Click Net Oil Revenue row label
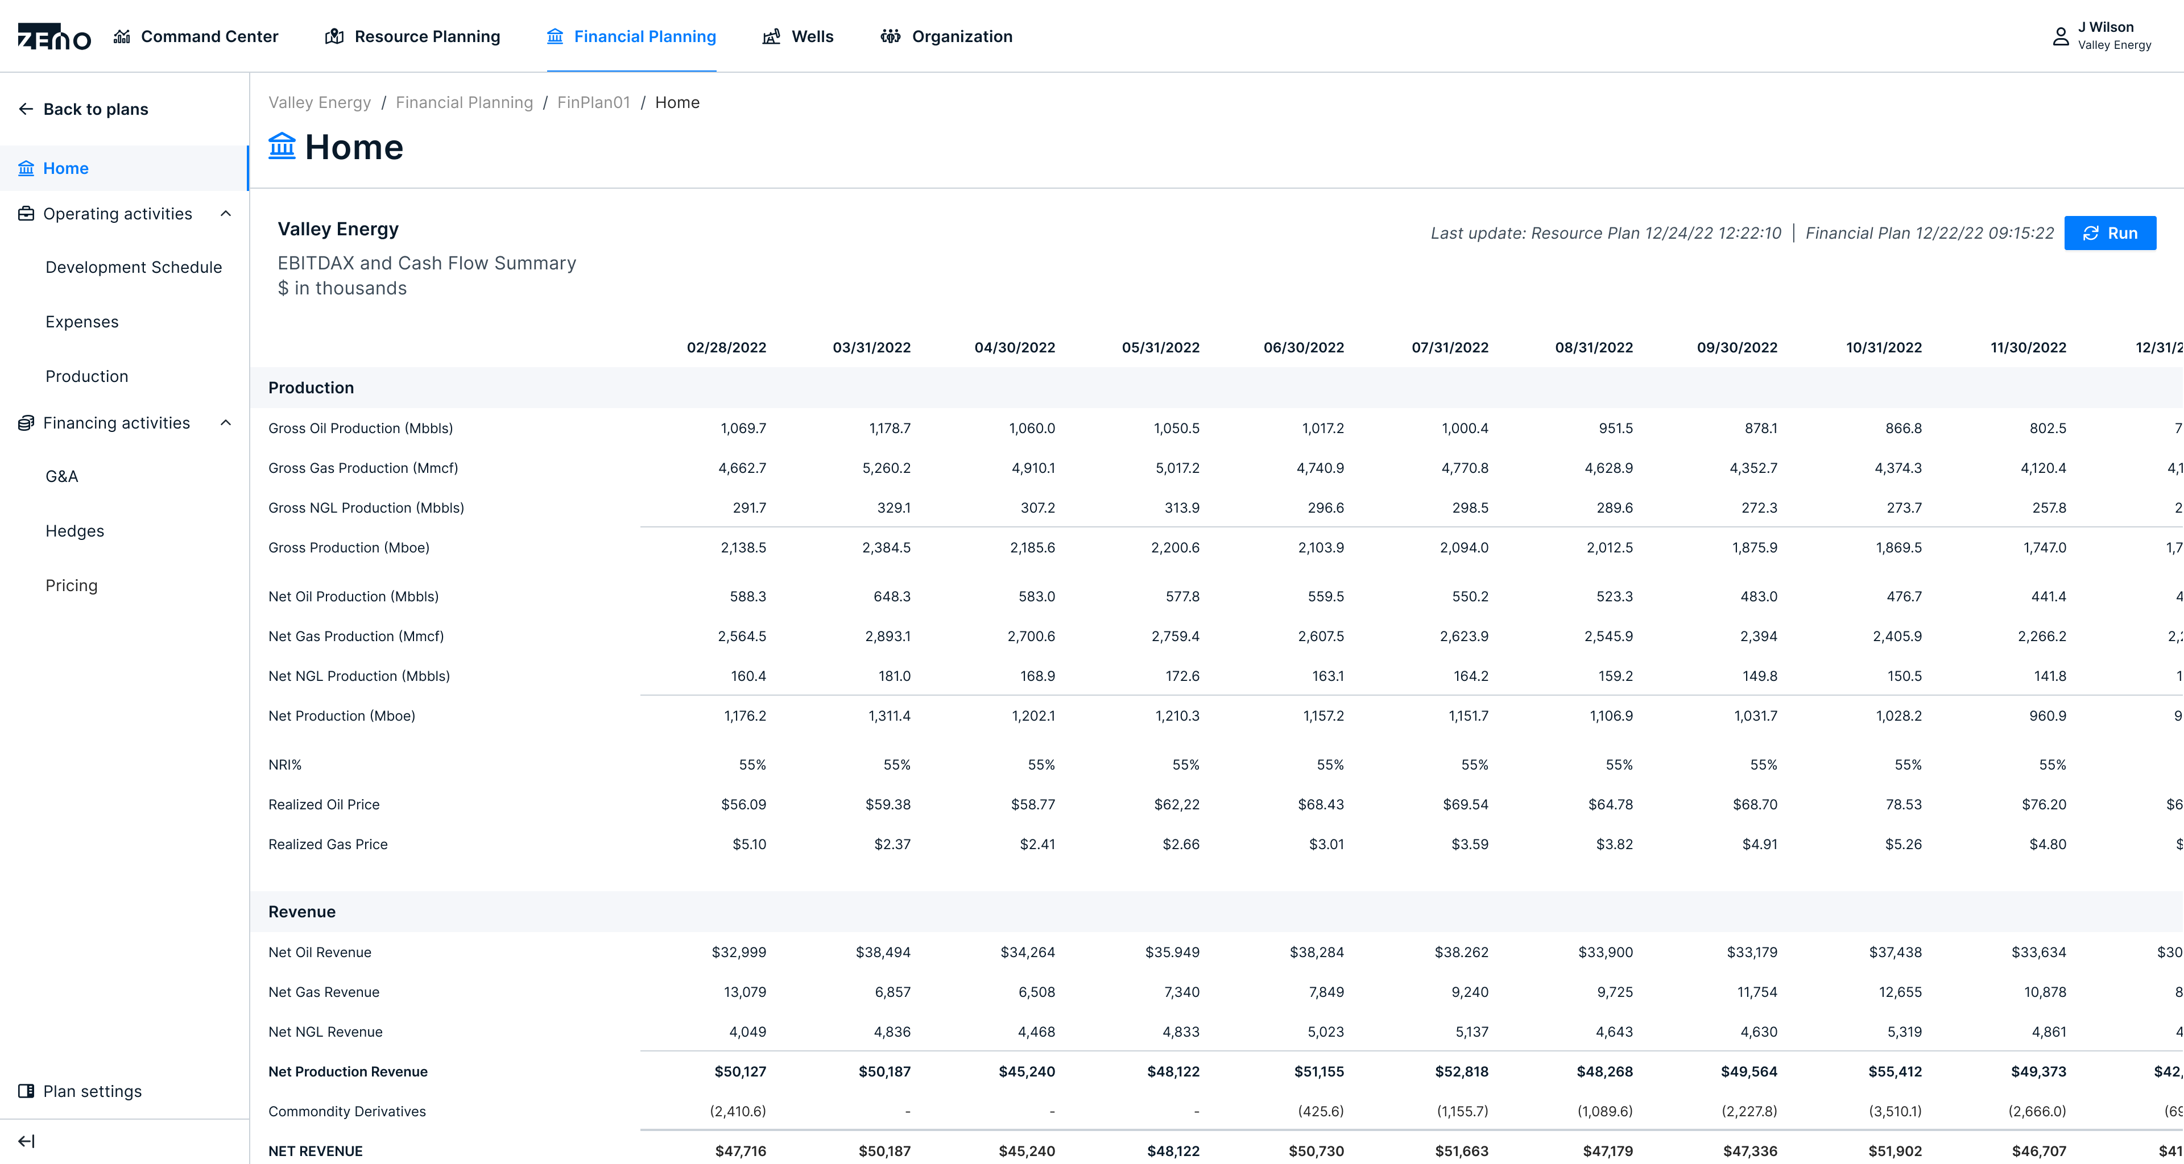 click(x=320, y=952)
